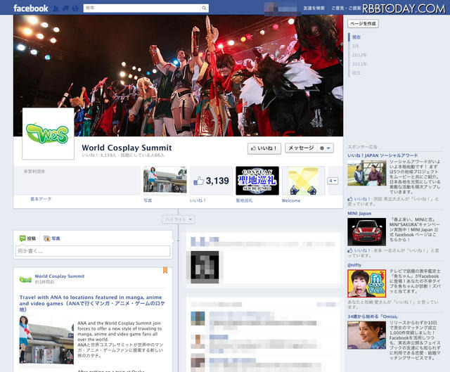Click the メッセージ message button
This screenshot has width=450, height=372.
(301, 148)
